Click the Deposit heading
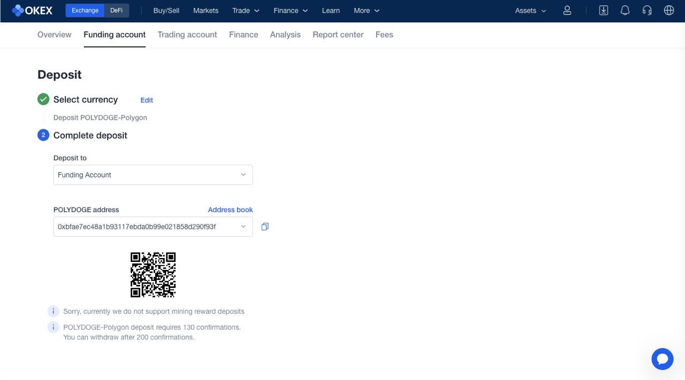This screenshot has height=380, width=685. pyautogui.click(x=59, y=75)
